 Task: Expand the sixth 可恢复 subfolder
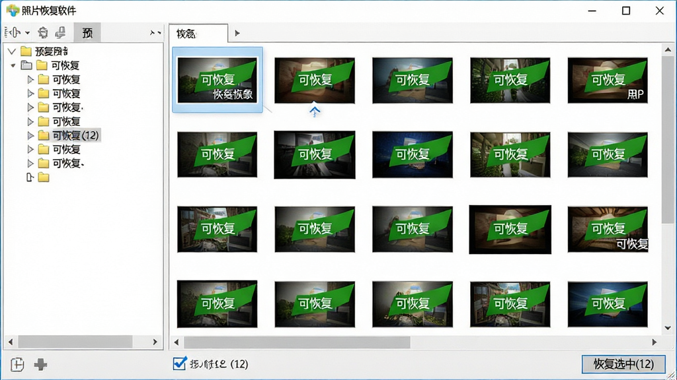coord(30,150)
